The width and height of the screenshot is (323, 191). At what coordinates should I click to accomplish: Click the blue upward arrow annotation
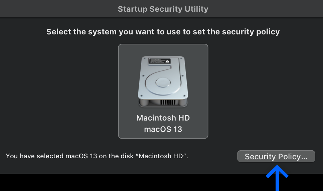pyautogui.click(x=277, y=178)
